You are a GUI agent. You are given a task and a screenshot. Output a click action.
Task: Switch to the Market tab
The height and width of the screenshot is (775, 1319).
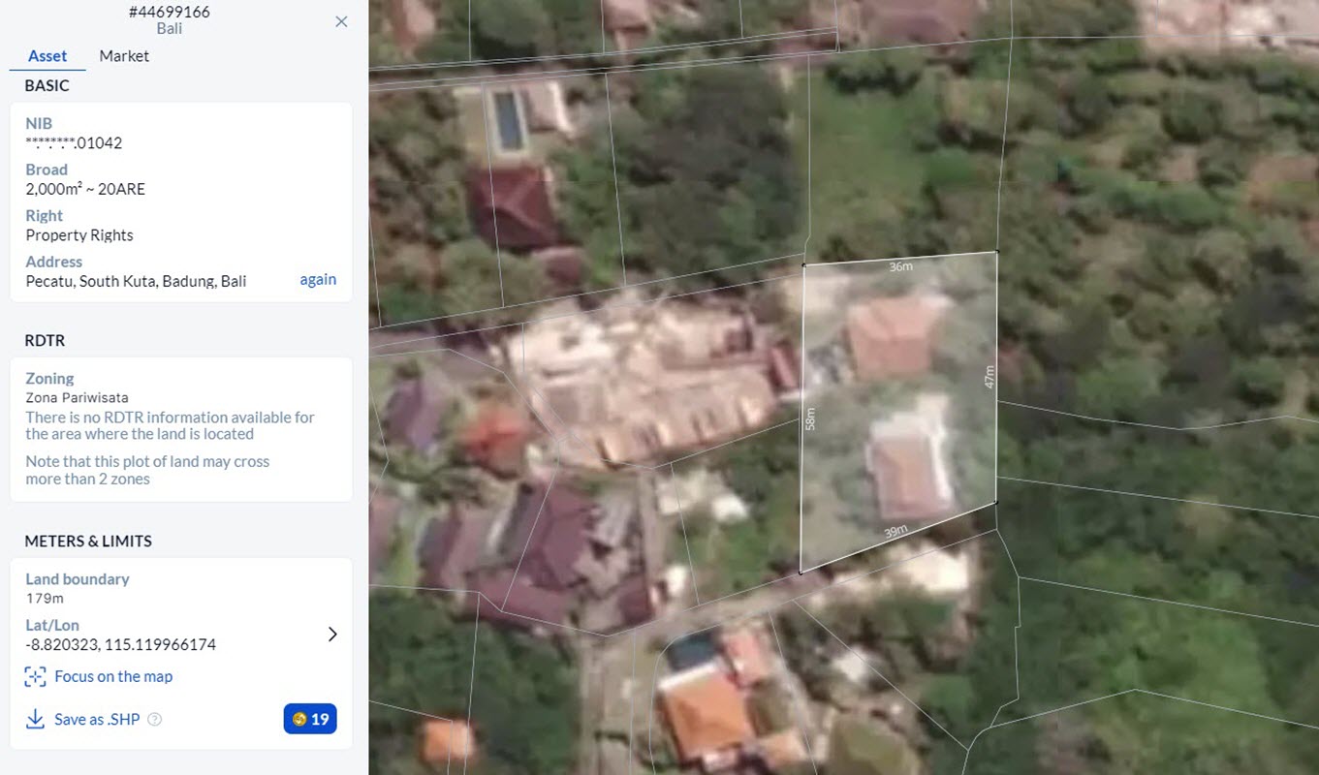click(x=124, y=56)
